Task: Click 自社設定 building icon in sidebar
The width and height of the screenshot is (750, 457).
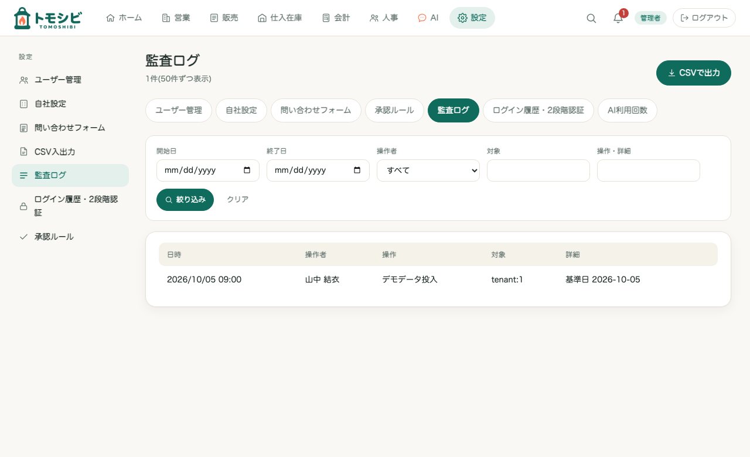Action: [23, 104]
